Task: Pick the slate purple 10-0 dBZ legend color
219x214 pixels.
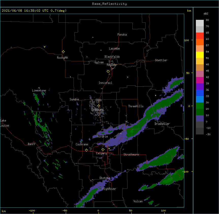Action: [200, 118]
